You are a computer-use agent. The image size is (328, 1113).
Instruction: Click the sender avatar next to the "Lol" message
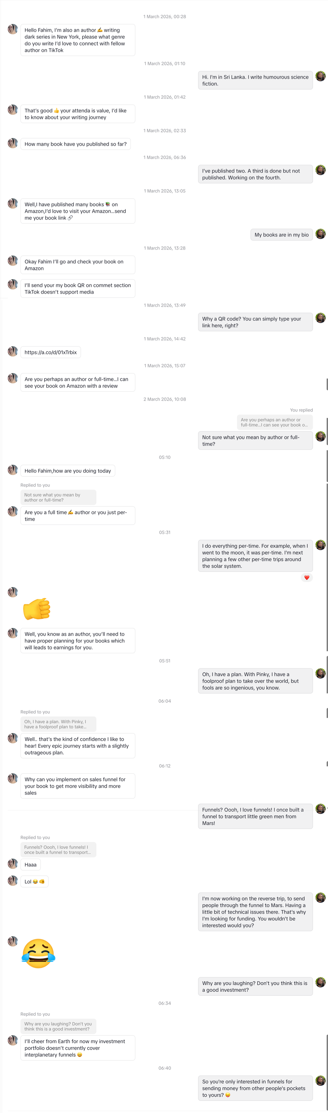(13, 880)
